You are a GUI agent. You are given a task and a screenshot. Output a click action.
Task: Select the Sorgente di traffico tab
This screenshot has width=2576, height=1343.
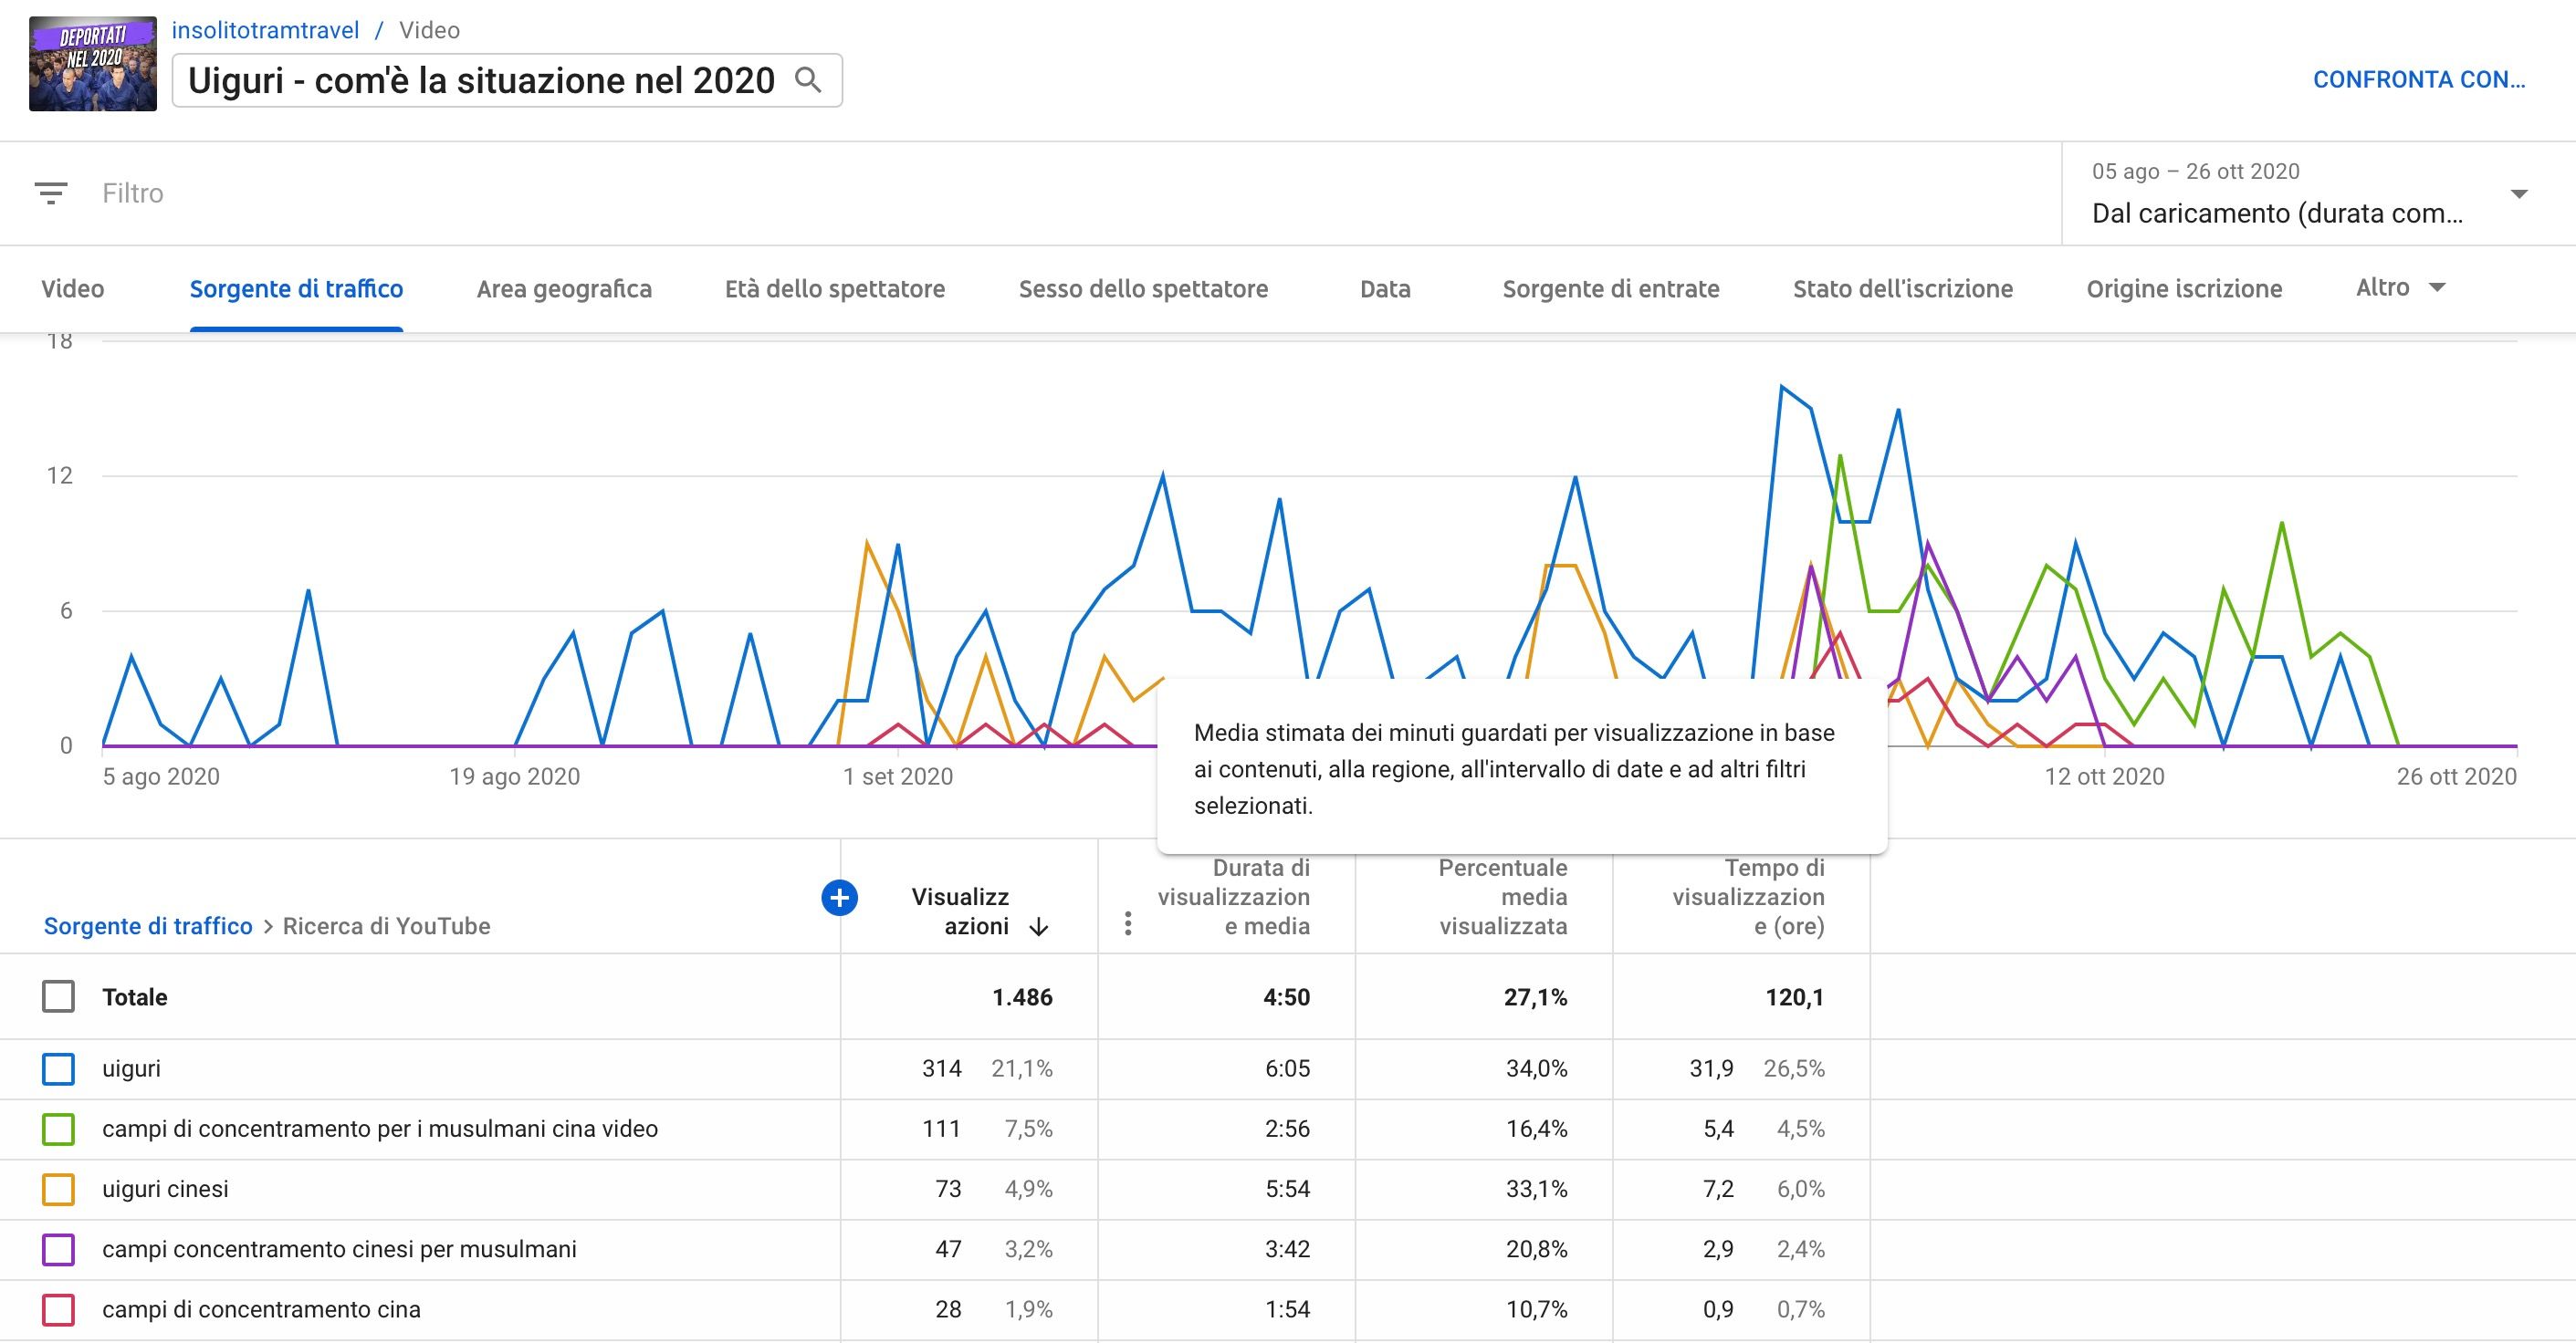point(296,289)
